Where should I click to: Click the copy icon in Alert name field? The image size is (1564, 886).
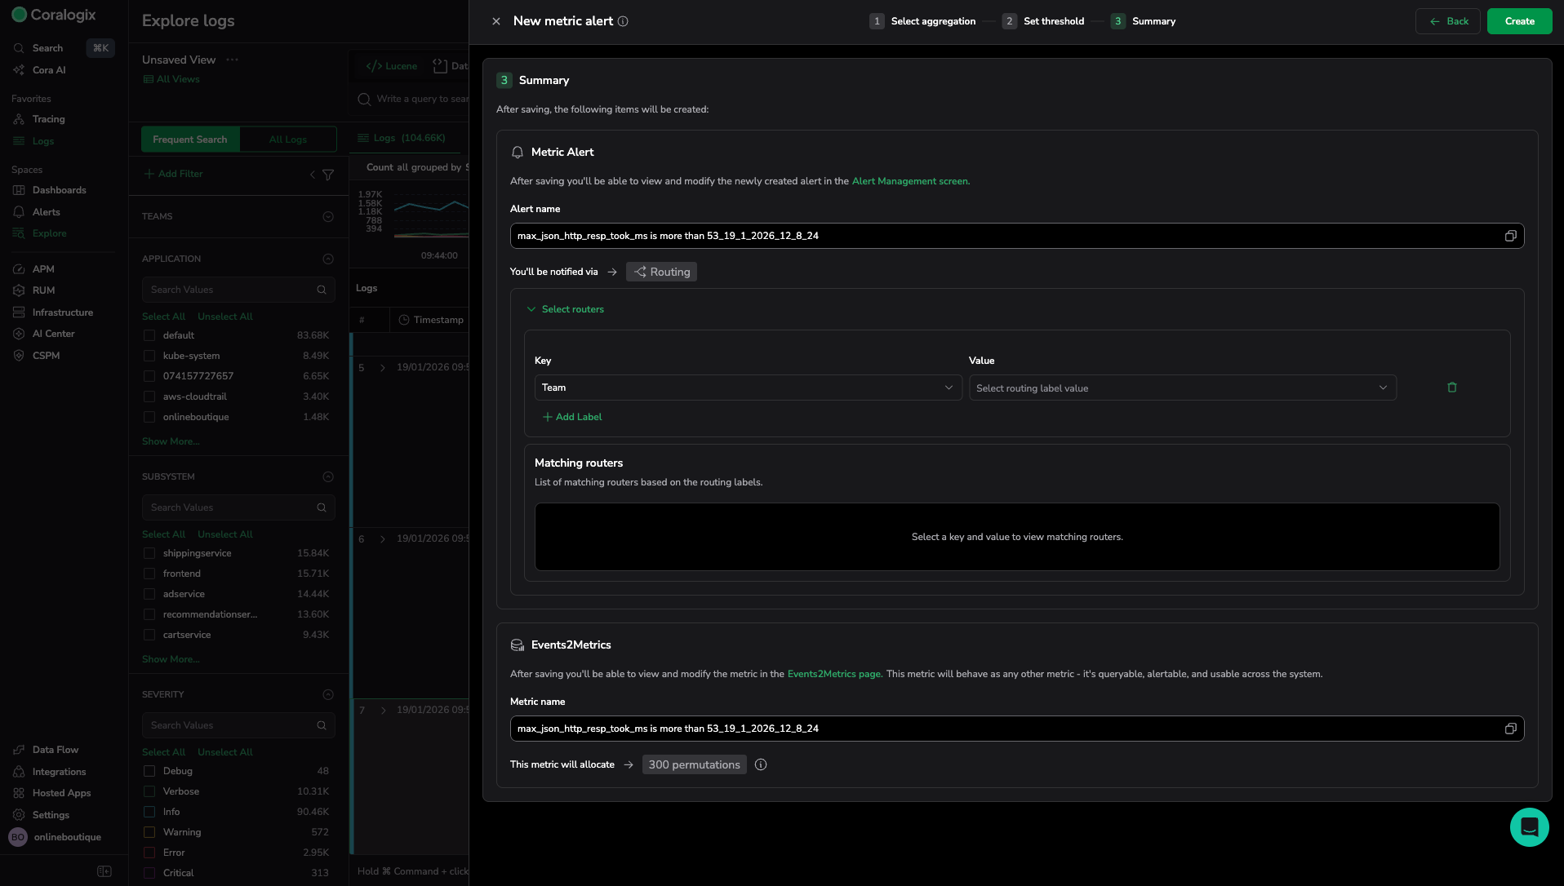(1510, 236)
